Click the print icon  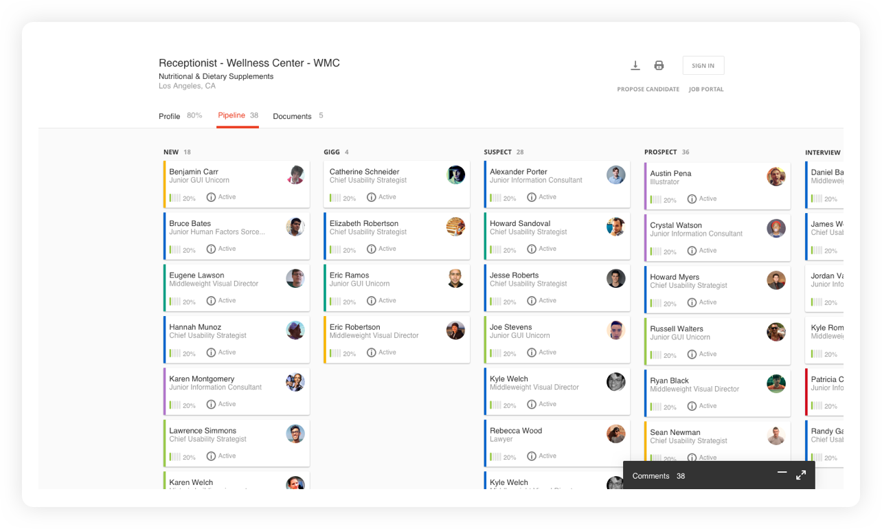[659, 65]
